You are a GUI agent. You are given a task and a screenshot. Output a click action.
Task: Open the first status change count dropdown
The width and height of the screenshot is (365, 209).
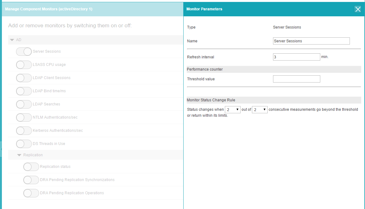233,110
